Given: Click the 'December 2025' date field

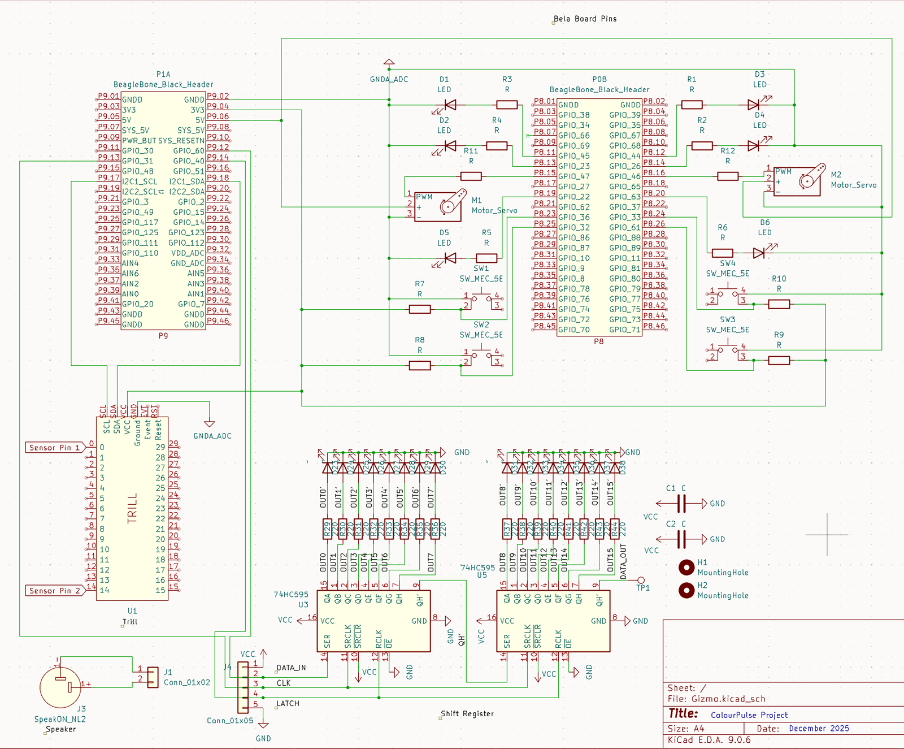Looking at the screenshot, I should [x=819, y=729].
